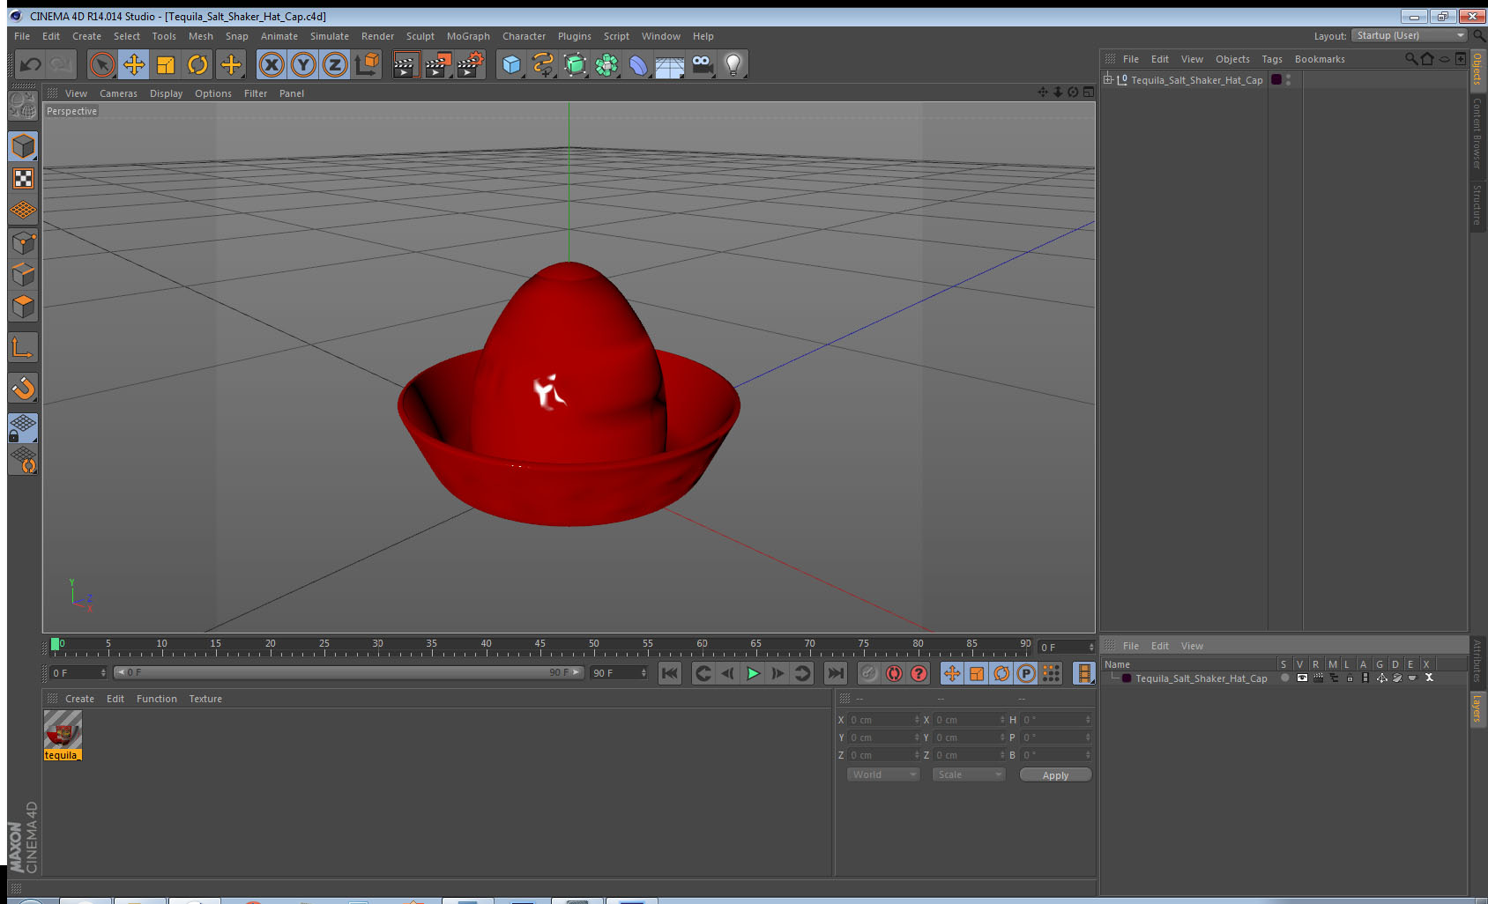Open the Simulate menu
This screenshot has width=1488, height=904.
[330, 36]
